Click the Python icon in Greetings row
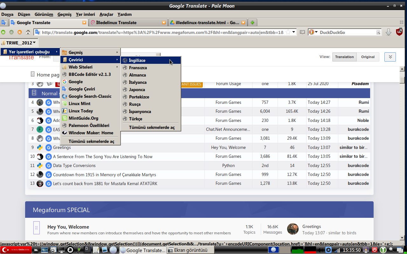This screenshot has width=407, height=254. (40, 147)
